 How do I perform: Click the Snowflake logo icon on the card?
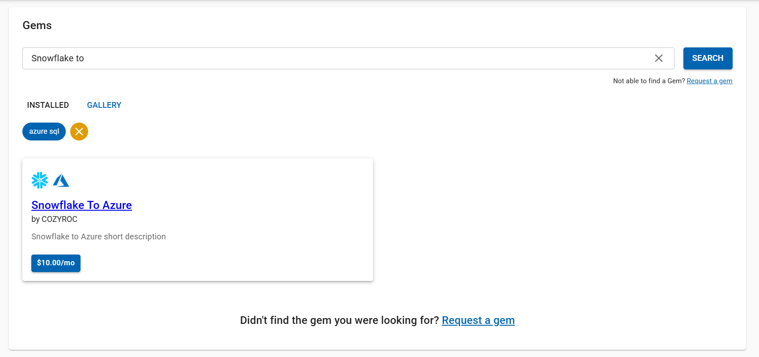point(40,180)
